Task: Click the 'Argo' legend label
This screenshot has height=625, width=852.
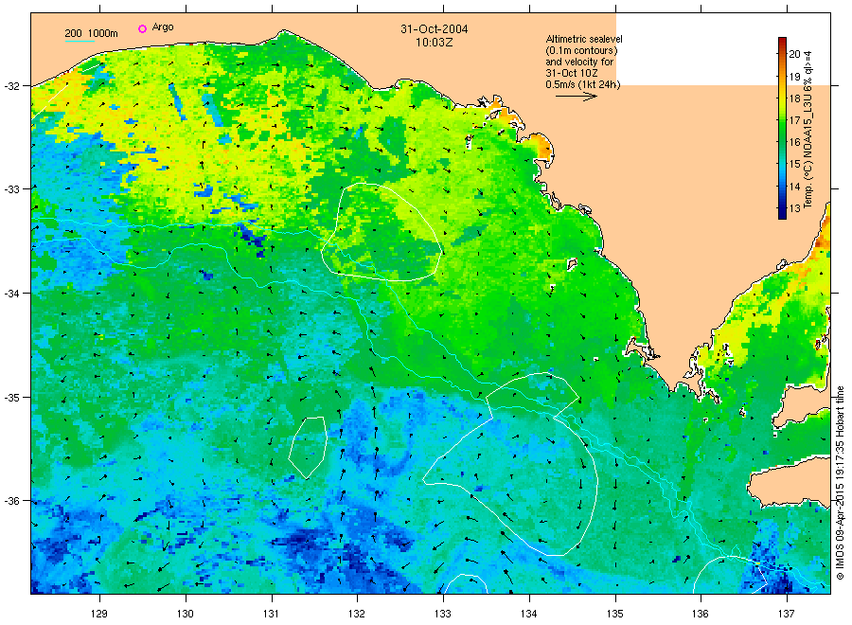Action: [x=163, y=27]
